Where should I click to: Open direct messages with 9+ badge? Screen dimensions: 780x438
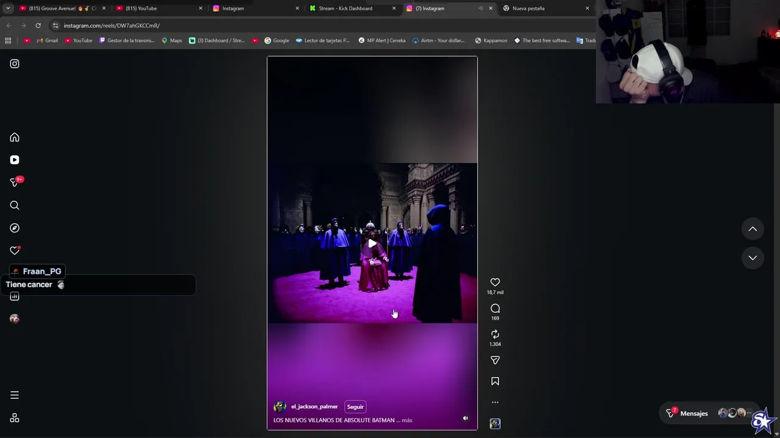coord(15,182)
